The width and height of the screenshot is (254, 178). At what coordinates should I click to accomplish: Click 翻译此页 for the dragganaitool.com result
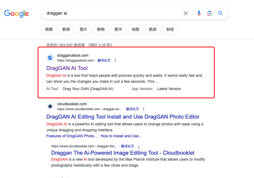[x=104, y=60]
